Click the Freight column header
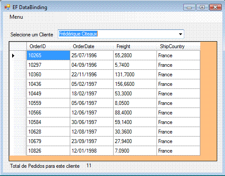Screen dimensions: 225x176 (135, 46)
